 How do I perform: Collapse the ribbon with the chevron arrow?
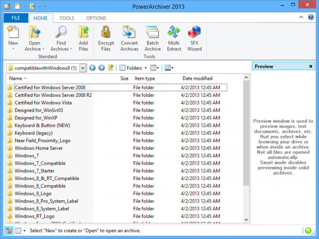pos(301,17)
